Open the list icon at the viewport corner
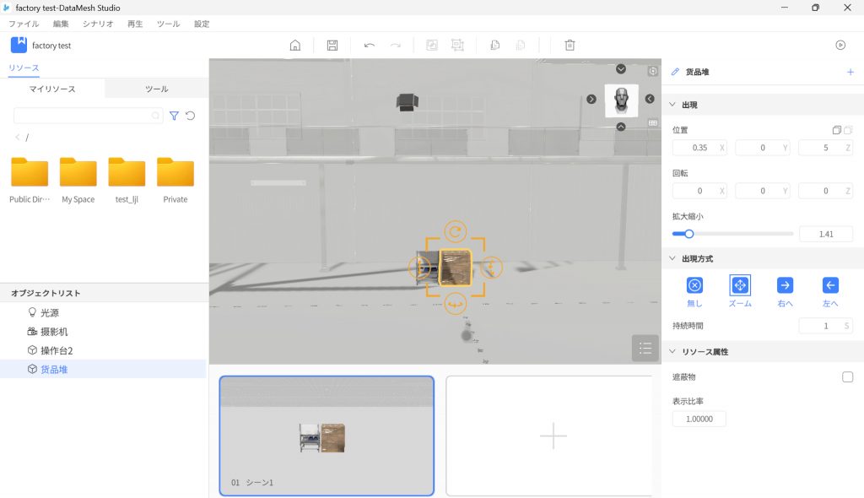Viewport: 864px width, 498px height. pyautogui.click(x=645, y=348)
